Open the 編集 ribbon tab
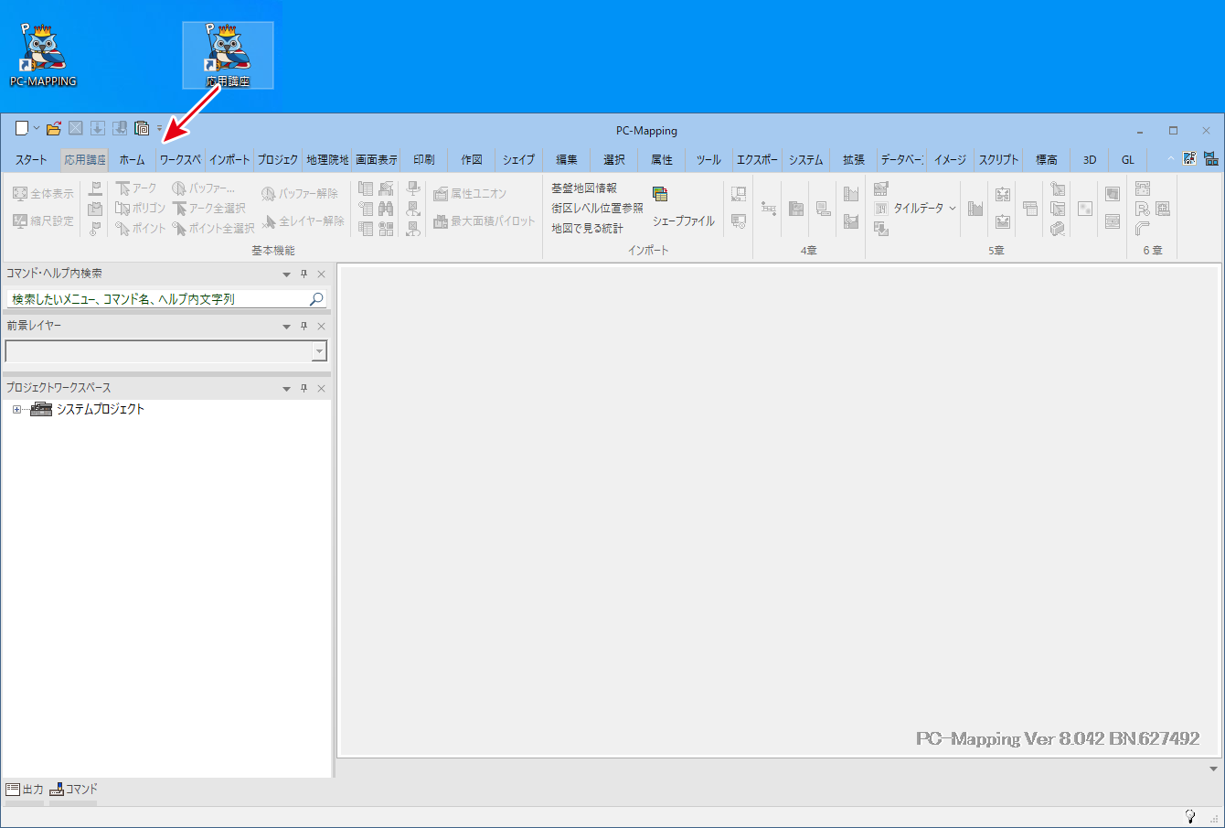 tap(567, 159)
